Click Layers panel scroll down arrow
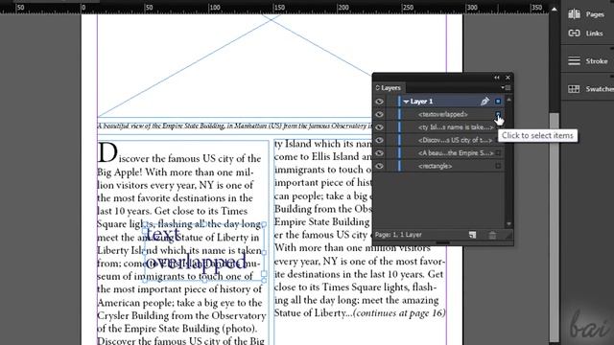The width and height of the screenshot is (614, 345). click(x=508, y=223)
